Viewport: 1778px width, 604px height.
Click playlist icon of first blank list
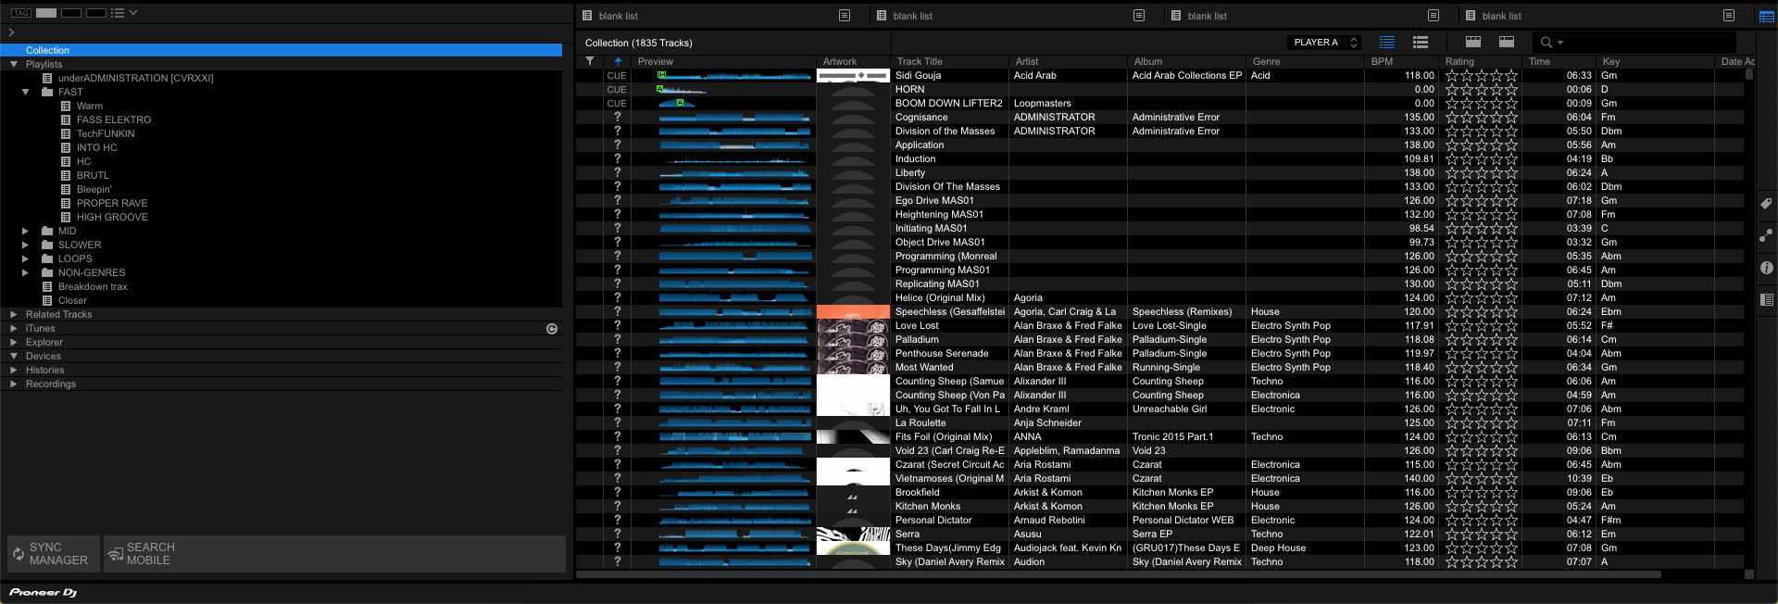[x=587, y=16]
